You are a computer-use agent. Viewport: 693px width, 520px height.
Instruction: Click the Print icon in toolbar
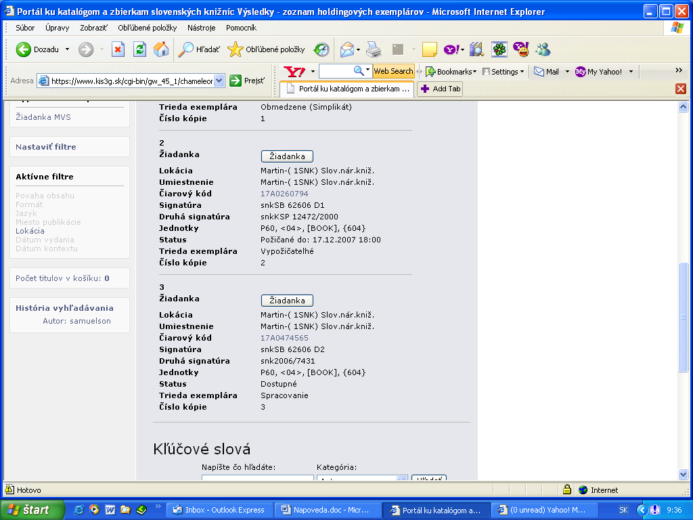click(374, 49)
